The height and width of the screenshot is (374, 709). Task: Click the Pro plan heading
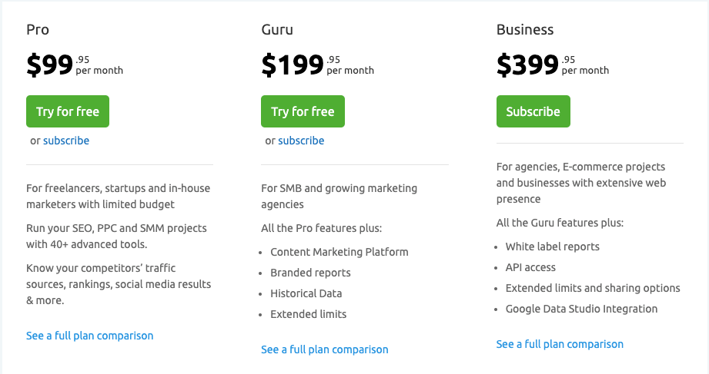pos(38,31)
